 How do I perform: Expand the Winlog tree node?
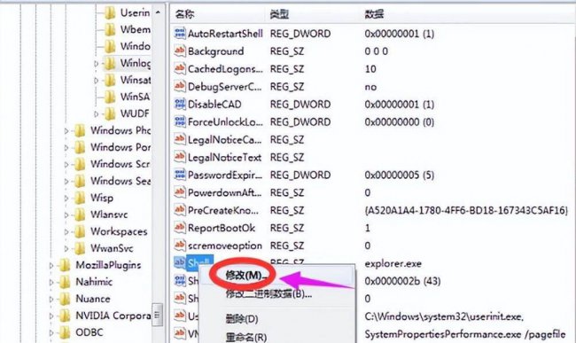96,64
